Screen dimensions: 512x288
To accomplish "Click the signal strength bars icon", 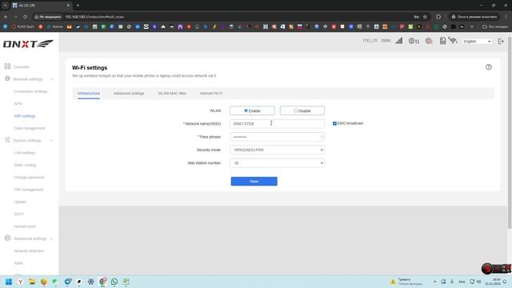I will [x=398, y=41].
